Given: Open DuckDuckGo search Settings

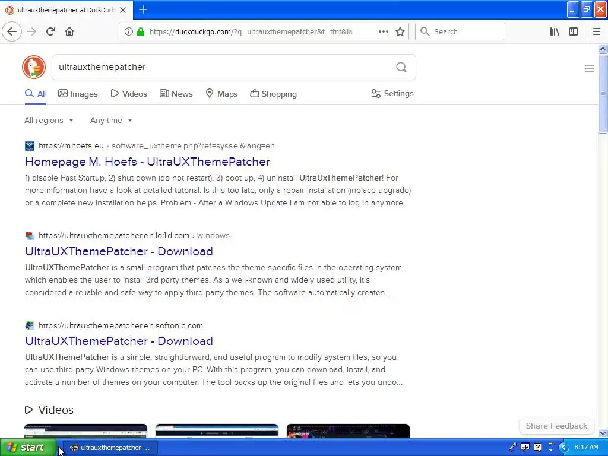Looking at the screenshot, I should 392,93.
